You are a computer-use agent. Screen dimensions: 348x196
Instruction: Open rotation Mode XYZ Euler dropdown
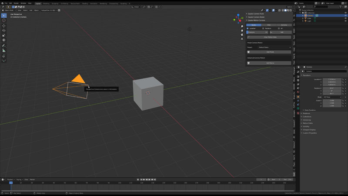(332, 97)
